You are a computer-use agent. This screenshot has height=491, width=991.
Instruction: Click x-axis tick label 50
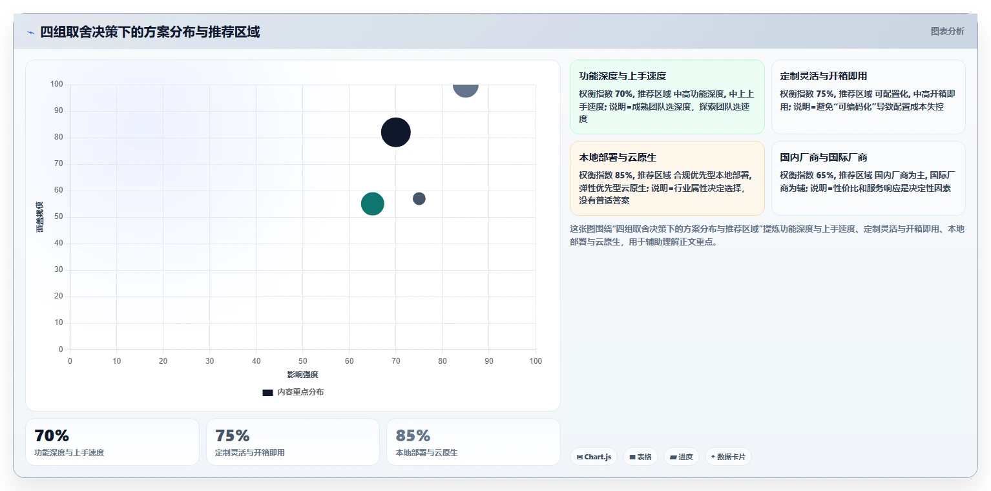[302, 360]
